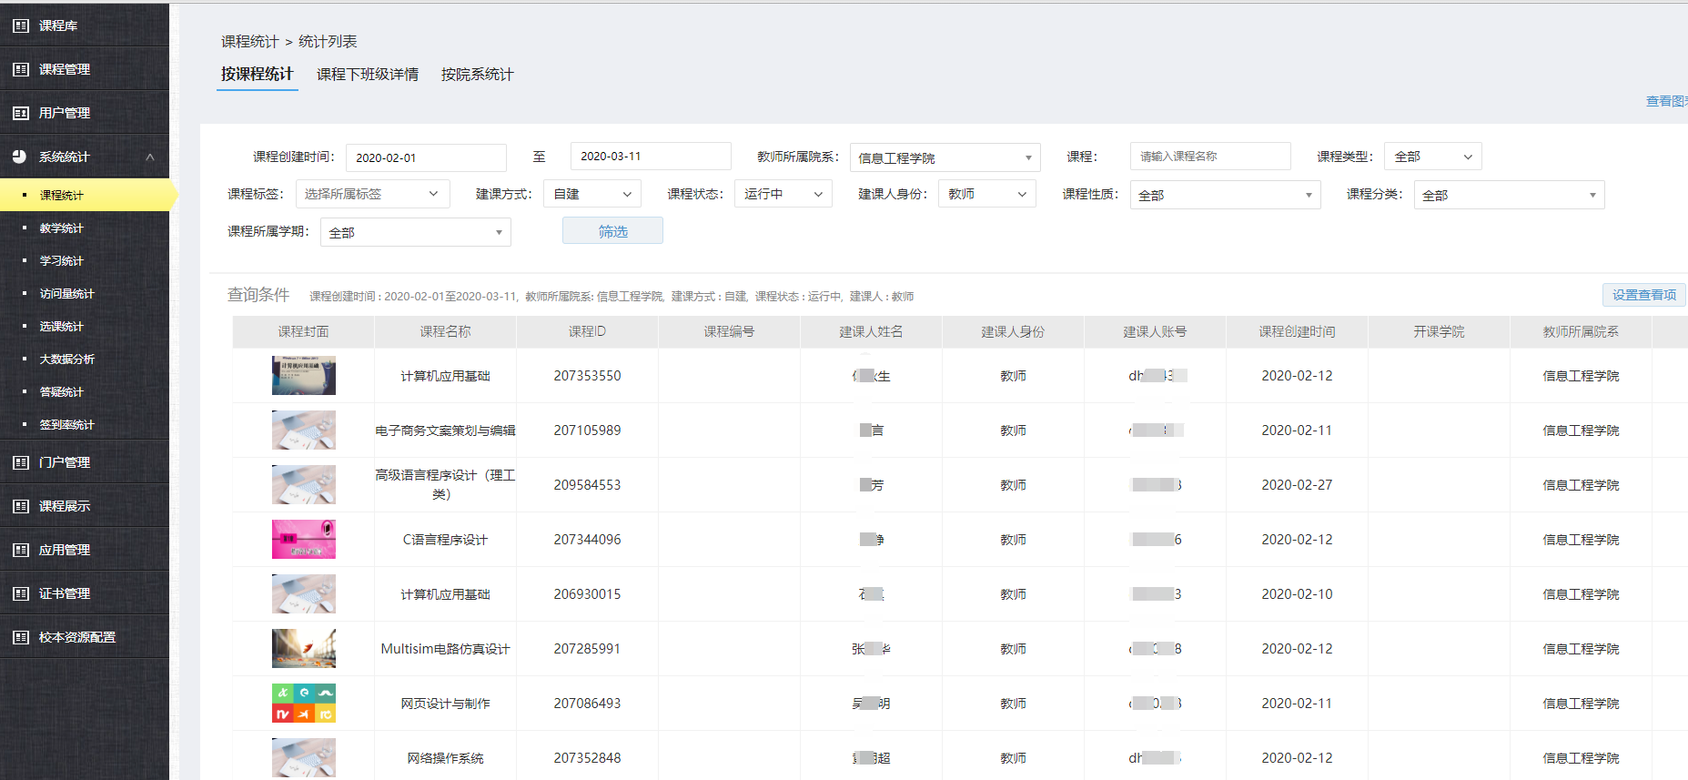This screenshot has height=780, width=1688.
Task: Click the 课程库 sidebar icon
Action: click(x=21, y=25)
